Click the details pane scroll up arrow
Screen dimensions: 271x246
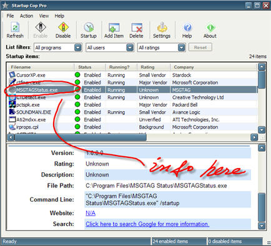262,148
